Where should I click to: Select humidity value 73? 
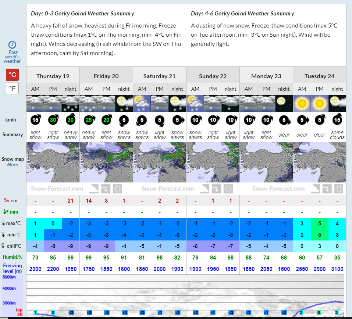click(x=35, y=258)
